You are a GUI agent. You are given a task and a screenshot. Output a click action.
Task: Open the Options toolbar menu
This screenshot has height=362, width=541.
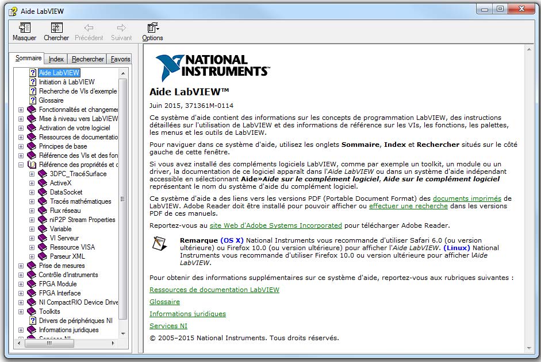[x=152, y=32]
